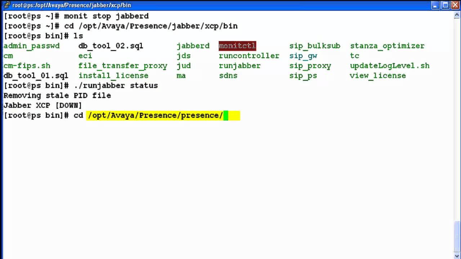Click the 'Jabber XCP [DOWN]' status line
The height and width of the screenshot is (259, 461).
coord(43,105)
